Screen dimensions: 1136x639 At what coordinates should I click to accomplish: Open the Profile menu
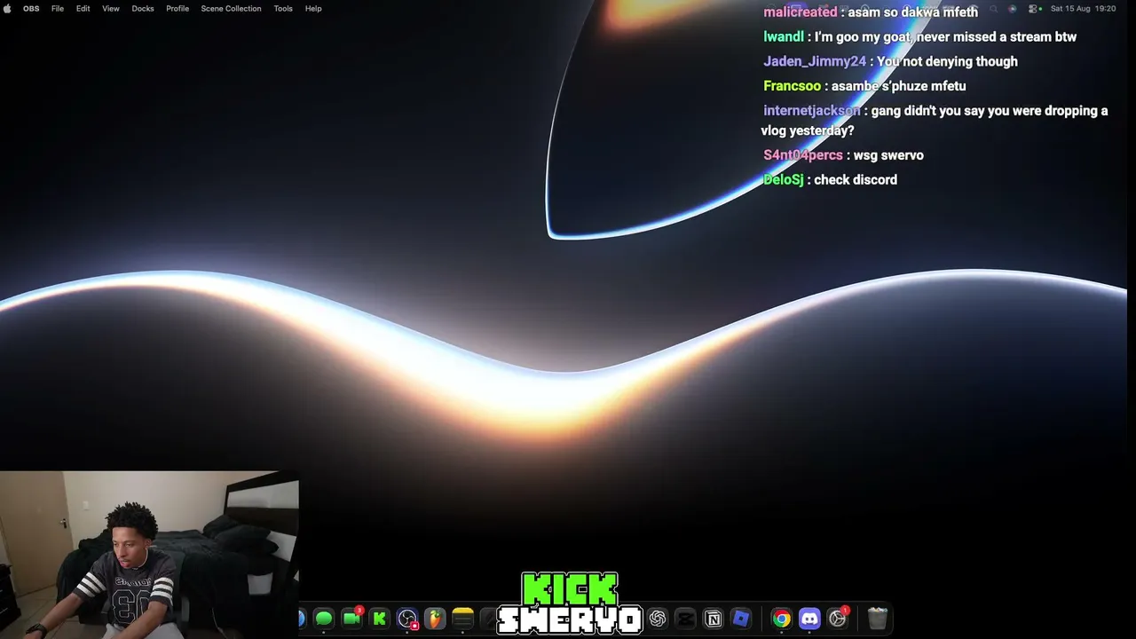177,8
